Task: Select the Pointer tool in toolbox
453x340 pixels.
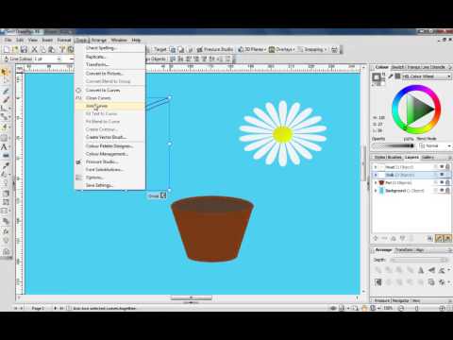Action: tap(5, 72)
